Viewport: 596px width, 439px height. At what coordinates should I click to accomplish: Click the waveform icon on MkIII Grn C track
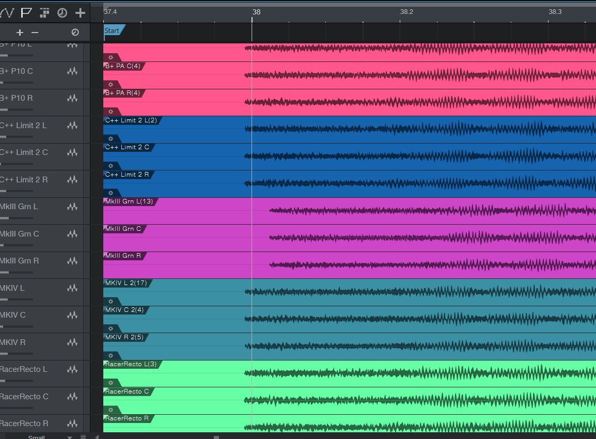(x=72, y=234)
